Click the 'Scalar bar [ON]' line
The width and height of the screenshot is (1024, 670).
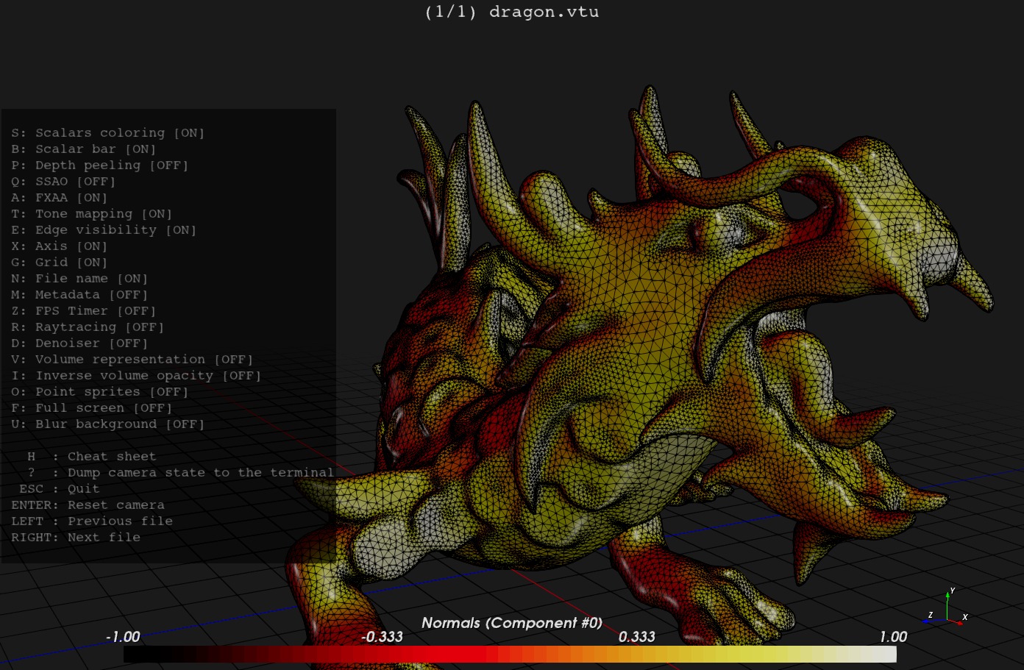click(84, 149)
